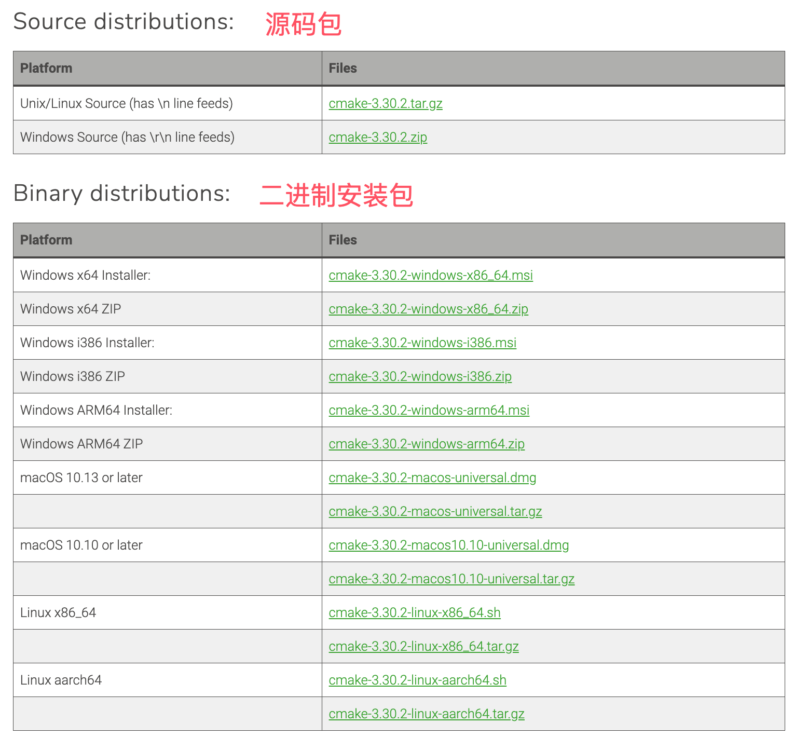Open cmake-3.30.2-linux-x86_64.tar.gz link
This screenshot has height=737, width=794.
tap(423, 646)
